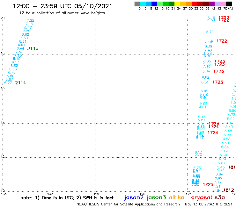Click the 'cryosat' satellite legend label
The image size is (236, 207).
point(202,197)
